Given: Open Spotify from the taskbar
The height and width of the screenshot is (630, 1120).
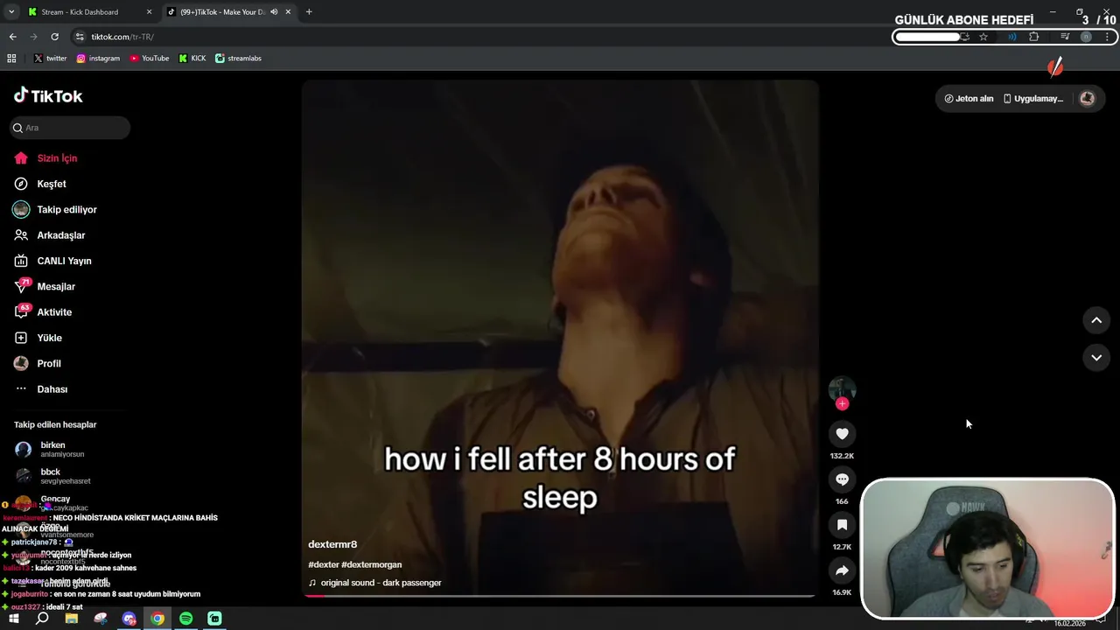Looking at the screenshot, I should pyautogui.click(x=185, y=619).
